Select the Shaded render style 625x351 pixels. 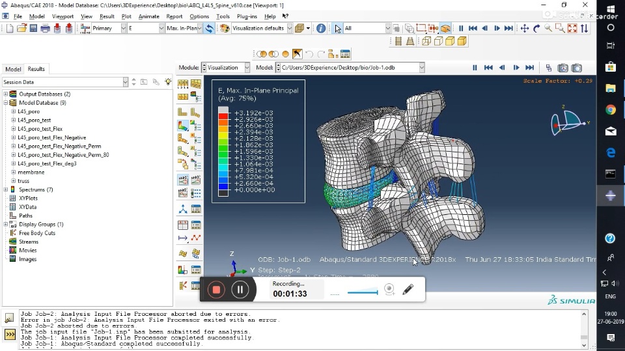pos(462,41)
